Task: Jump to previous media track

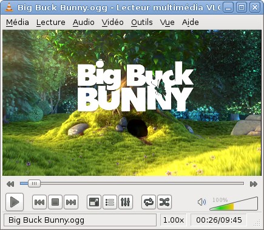Action: click(x=39, y=202)
